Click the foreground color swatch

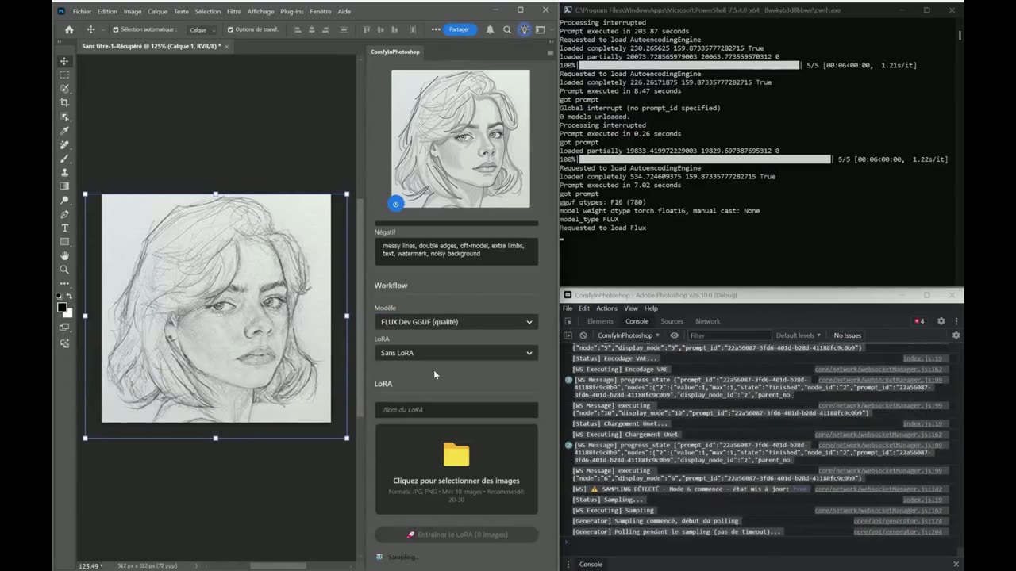[62, 308]
